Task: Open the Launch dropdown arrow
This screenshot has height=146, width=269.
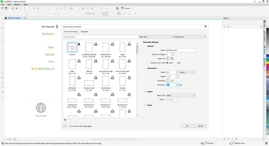Action: click(x=133, y=8)
